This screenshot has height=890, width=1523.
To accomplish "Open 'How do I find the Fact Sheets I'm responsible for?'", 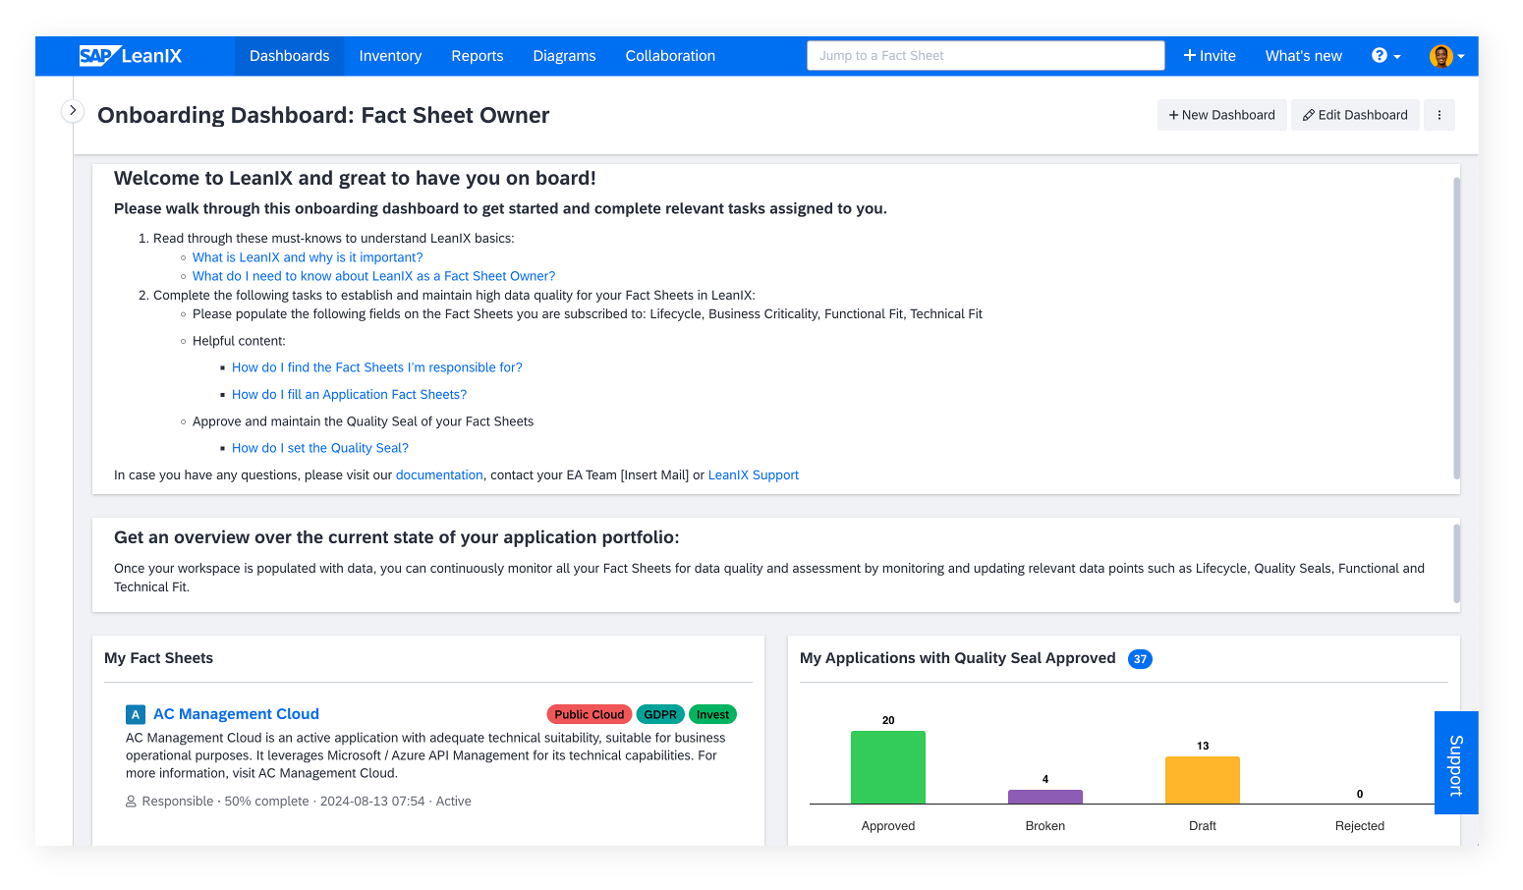I will pos(377,367).
